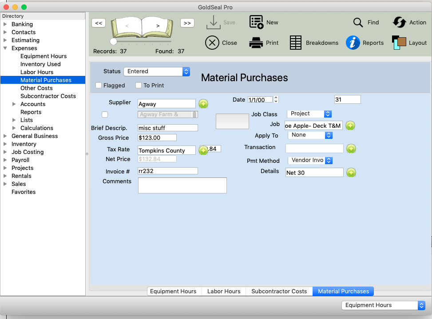The width and height of the screenshot is (432, 319).
Task: Click the Save download-arrow icon
Action: 213,22
